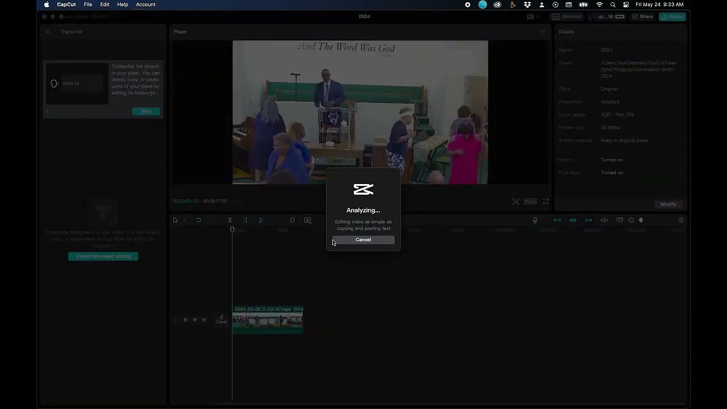Click the marker shield icon

tap(292, 220)
